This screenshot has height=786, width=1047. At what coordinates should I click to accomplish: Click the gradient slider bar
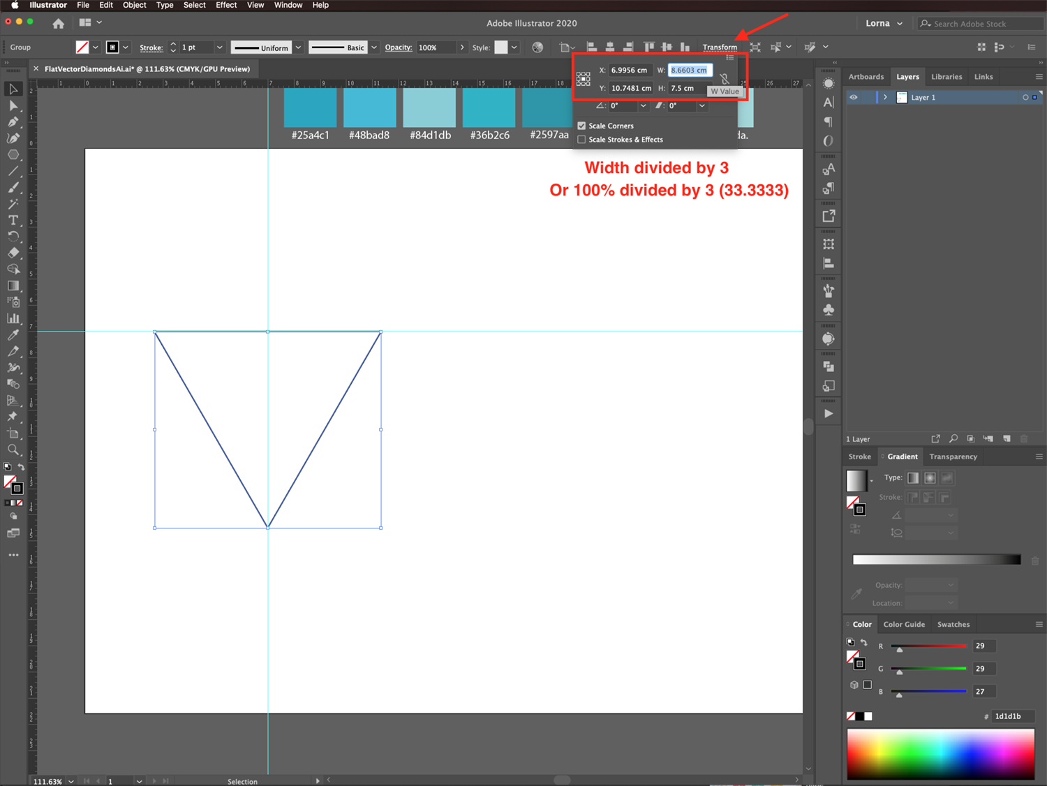936,560
